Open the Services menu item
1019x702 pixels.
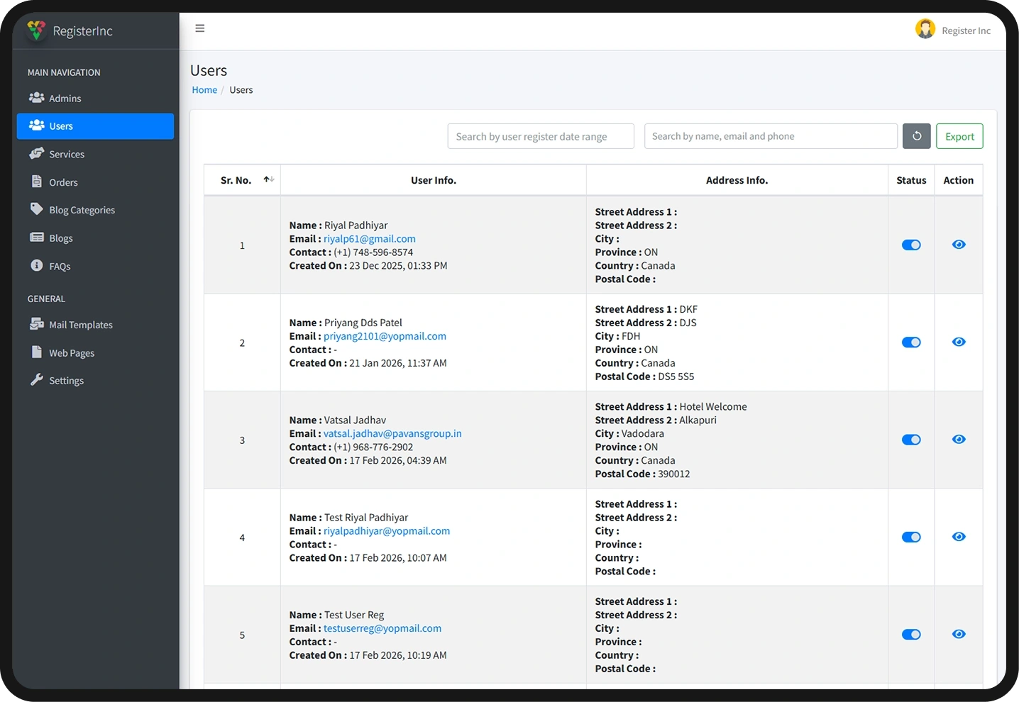[x=95, y=154]
